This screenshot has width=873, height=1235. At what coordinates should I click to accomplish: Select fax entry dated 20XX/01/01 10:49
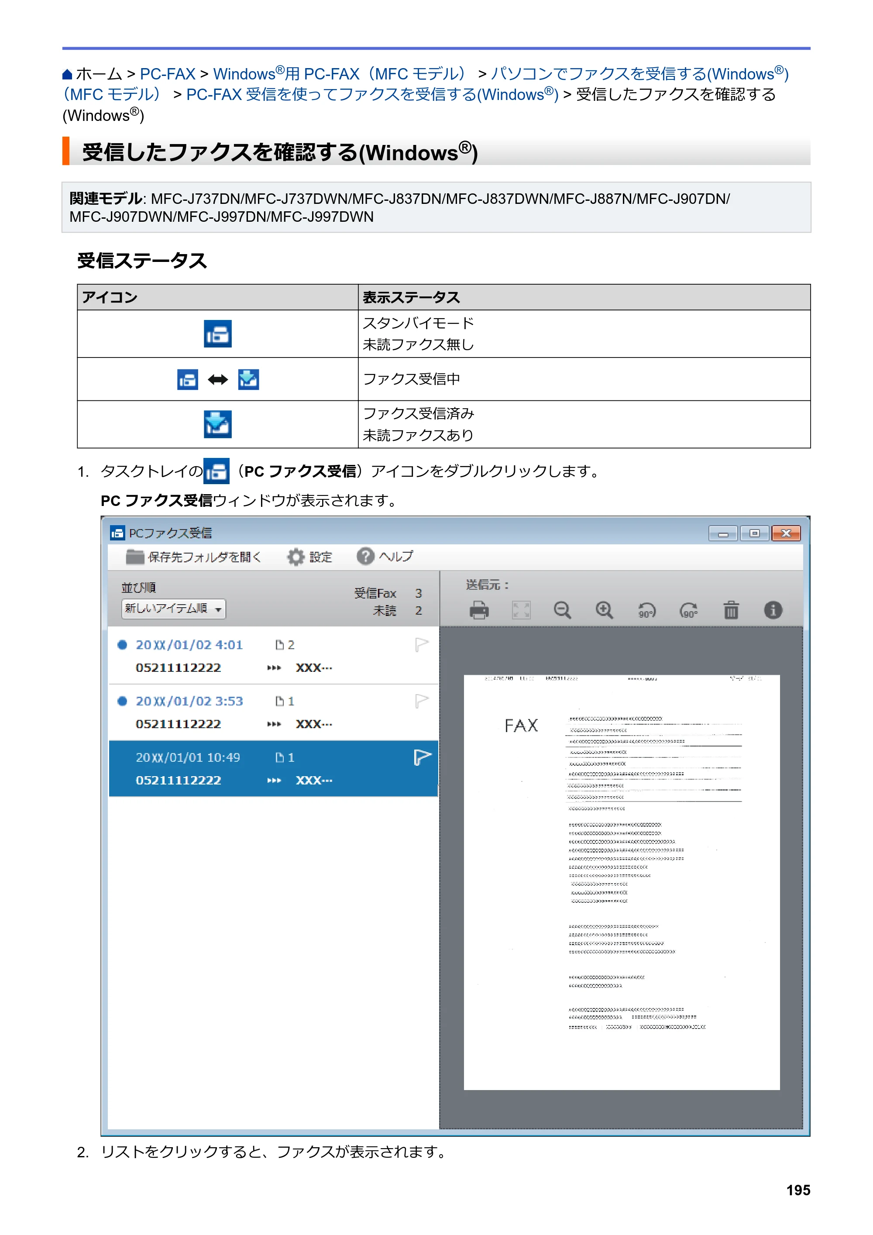click(x=273, y=769)
